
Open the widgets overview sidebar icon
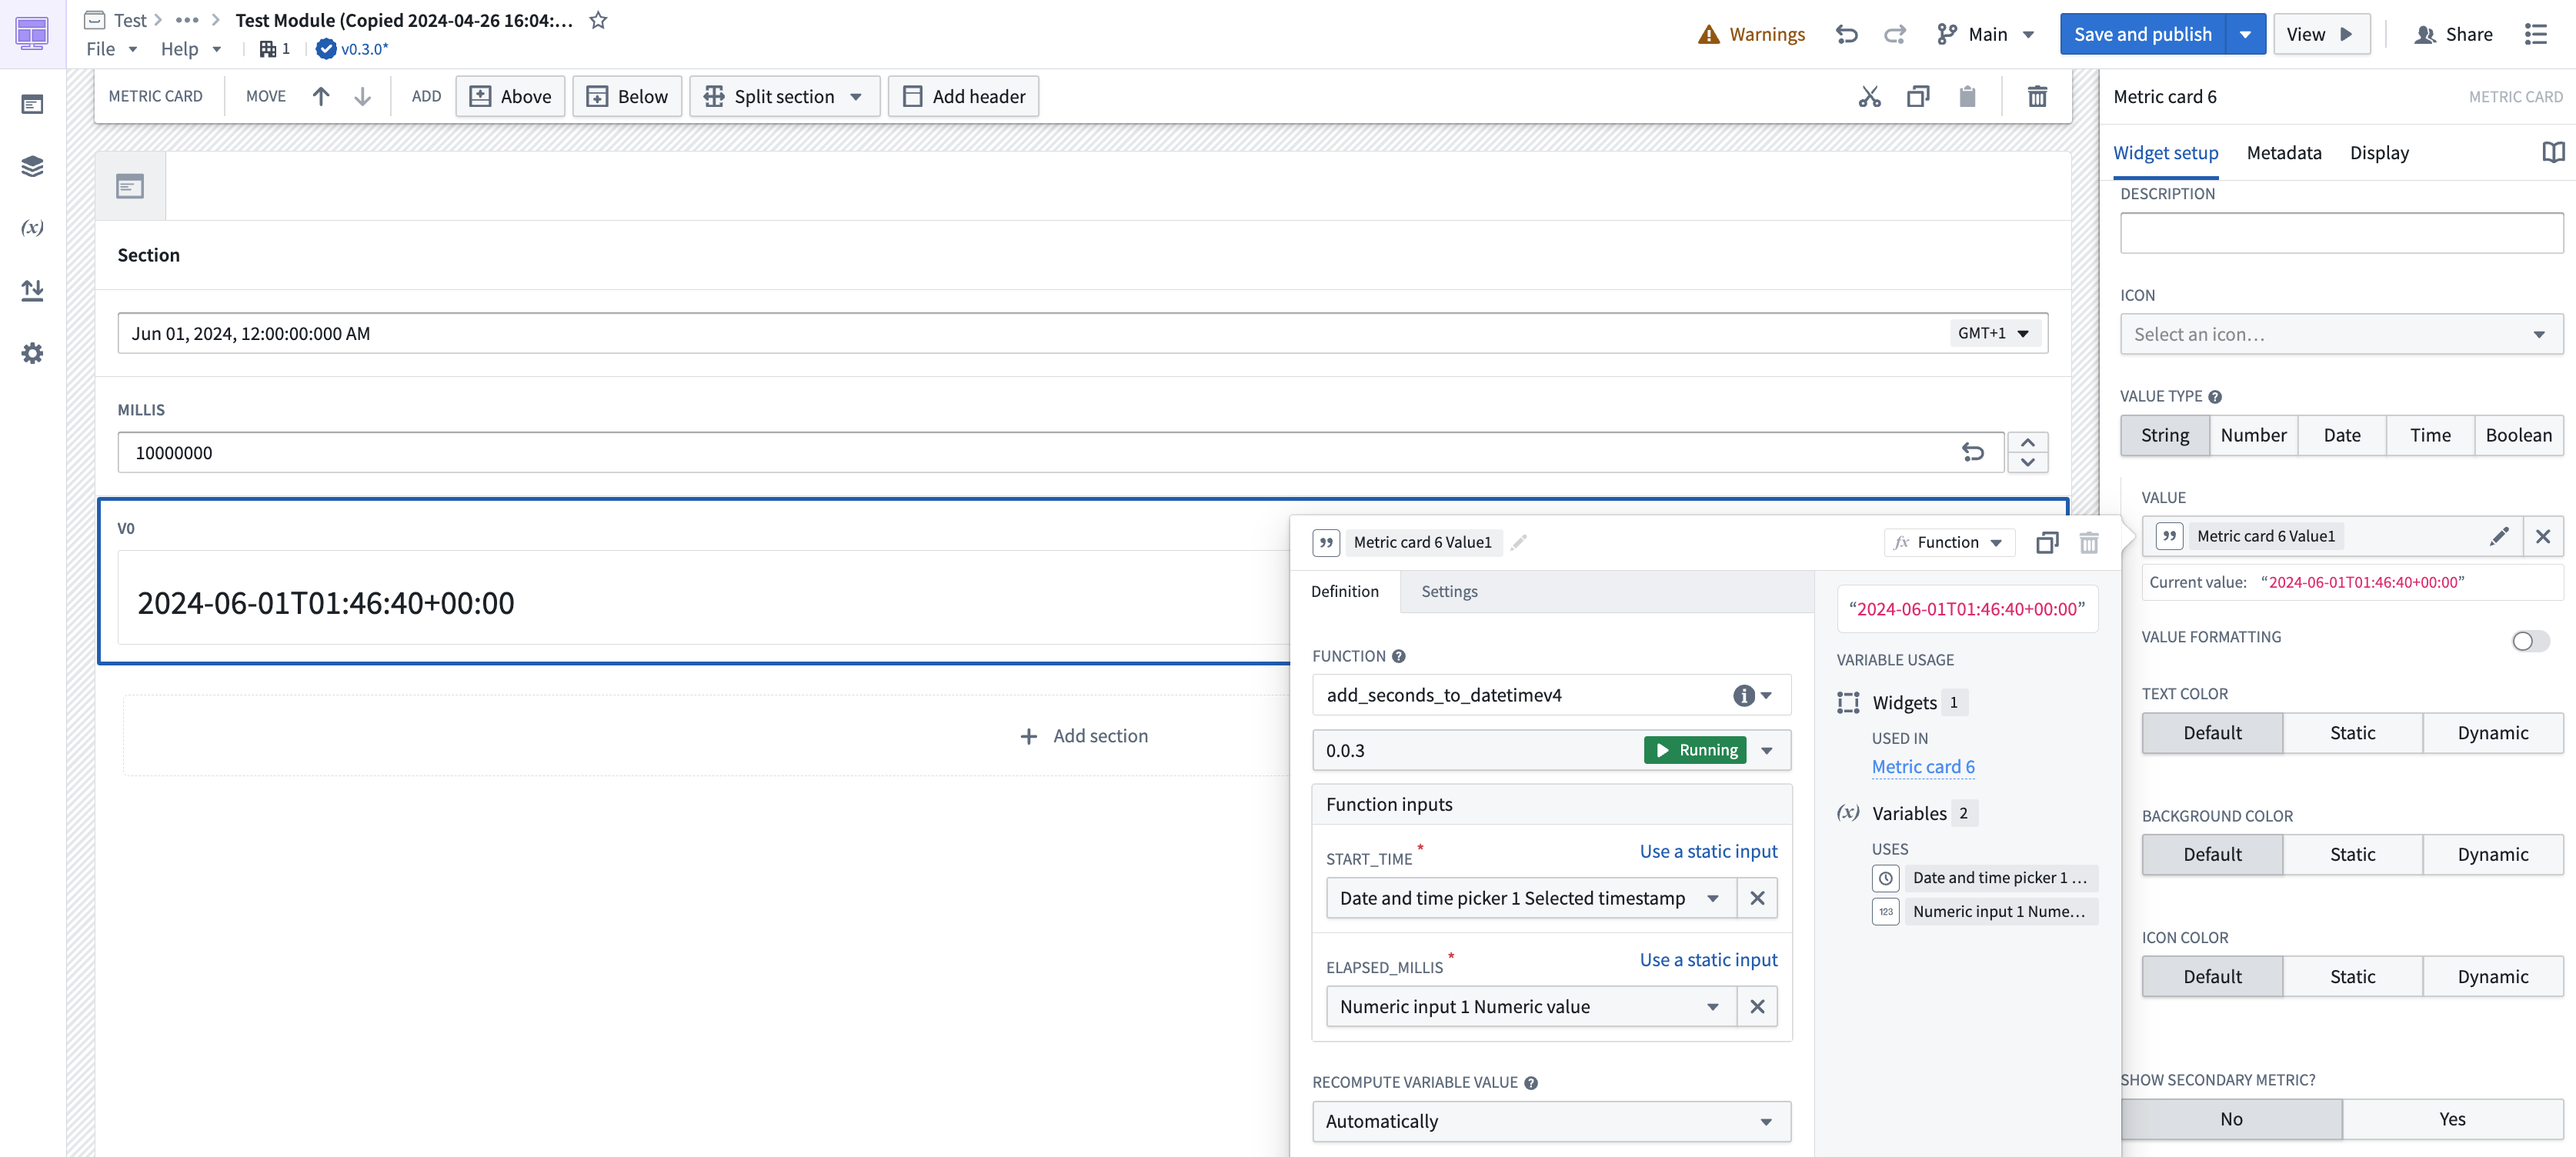pyautogui.click(x=32, y=104)
